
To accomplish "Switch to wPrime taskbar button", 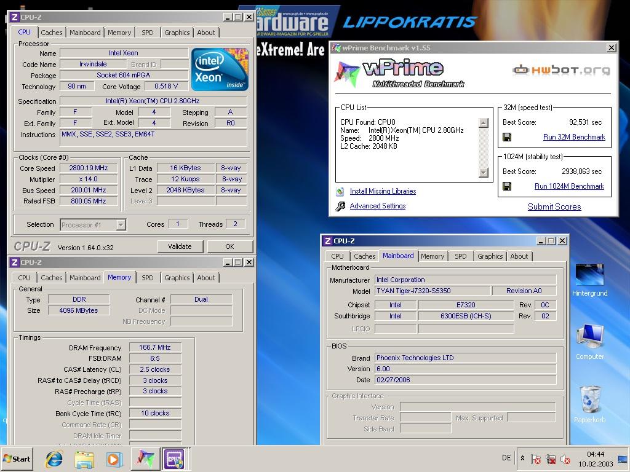I will 145,458.
